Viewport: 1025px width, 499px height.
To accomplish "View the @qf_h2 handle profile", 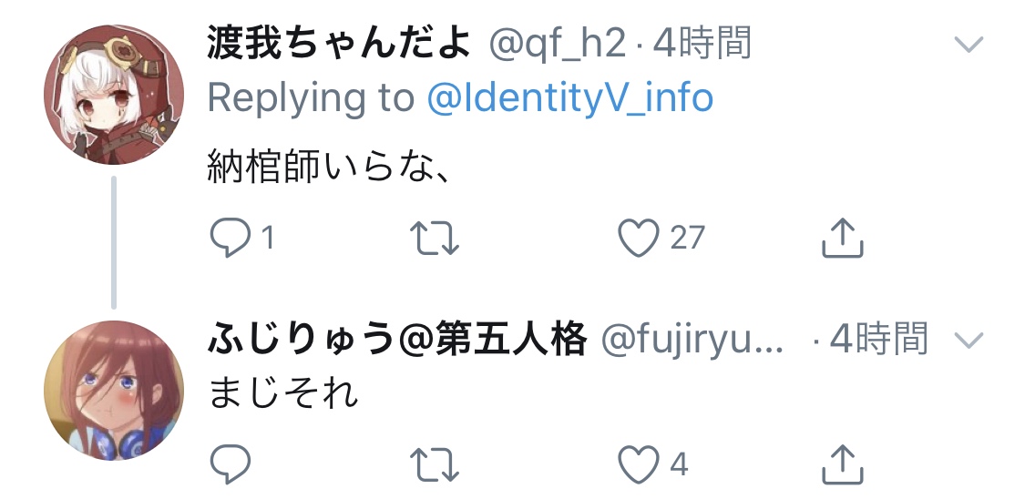I will 558,45.
